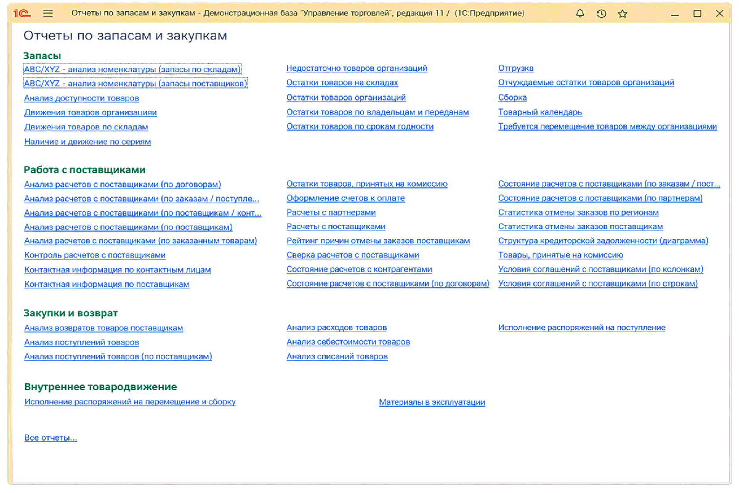Click the 'Остатки товаров организаций' link
The width and height of the screenshot is (739, 493).
[346, 97]
